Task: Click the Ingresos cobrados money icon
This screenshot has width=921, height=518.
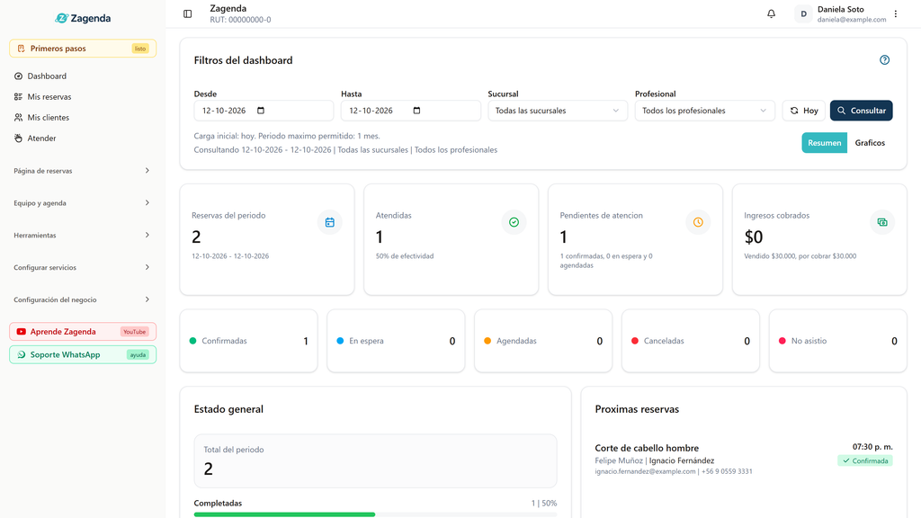Action: 882,222
